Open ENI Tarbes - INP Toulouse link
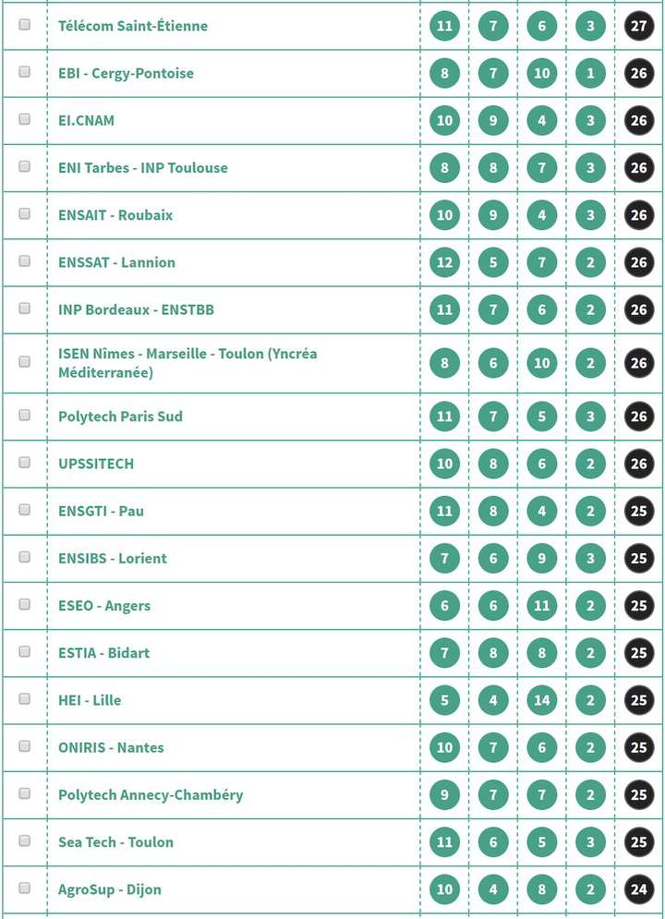665x919 pixels. 142,168
